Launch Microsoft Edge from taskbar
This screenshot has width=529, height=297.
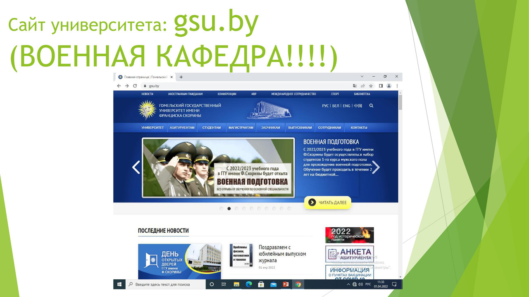pyautogui.click(x=249, y=284)
